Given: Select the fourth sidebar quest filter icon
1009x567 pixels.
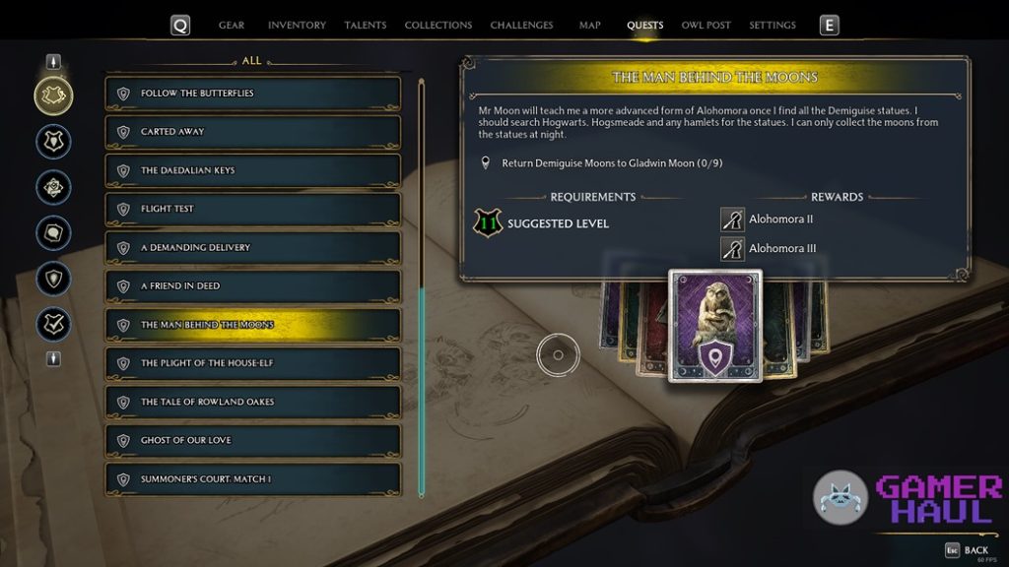Looking at the screenshot, I should [53, 232].
